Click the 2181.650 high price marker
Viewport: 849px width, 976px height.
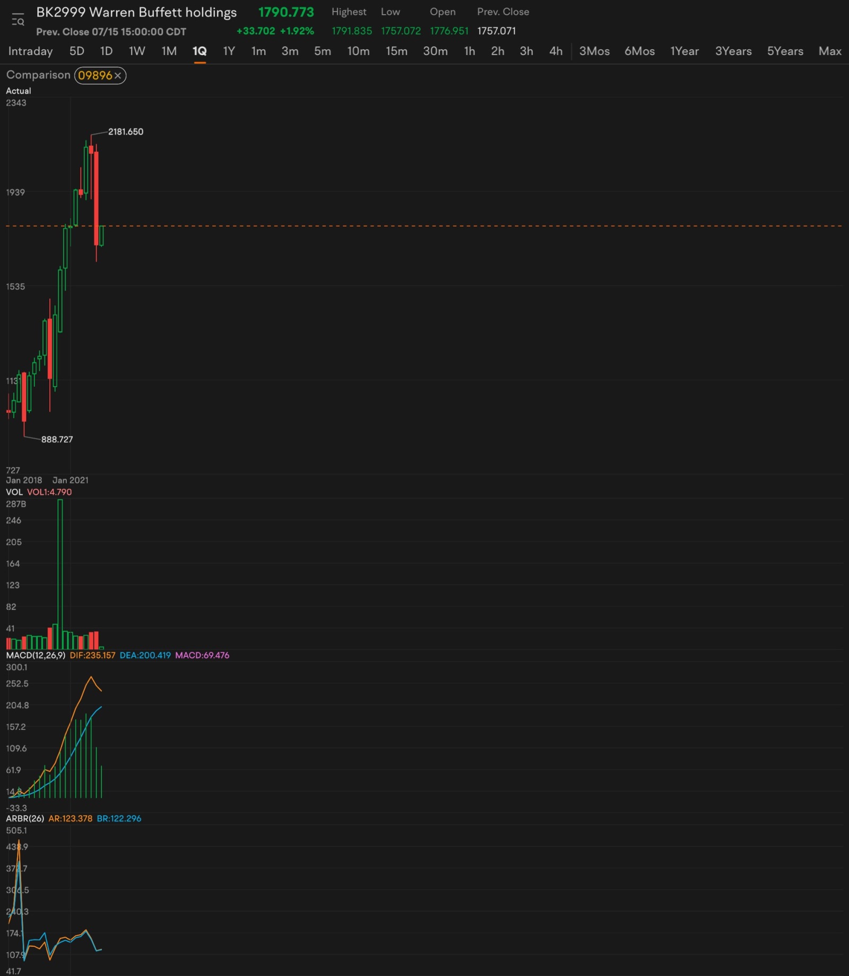[126, 132]
